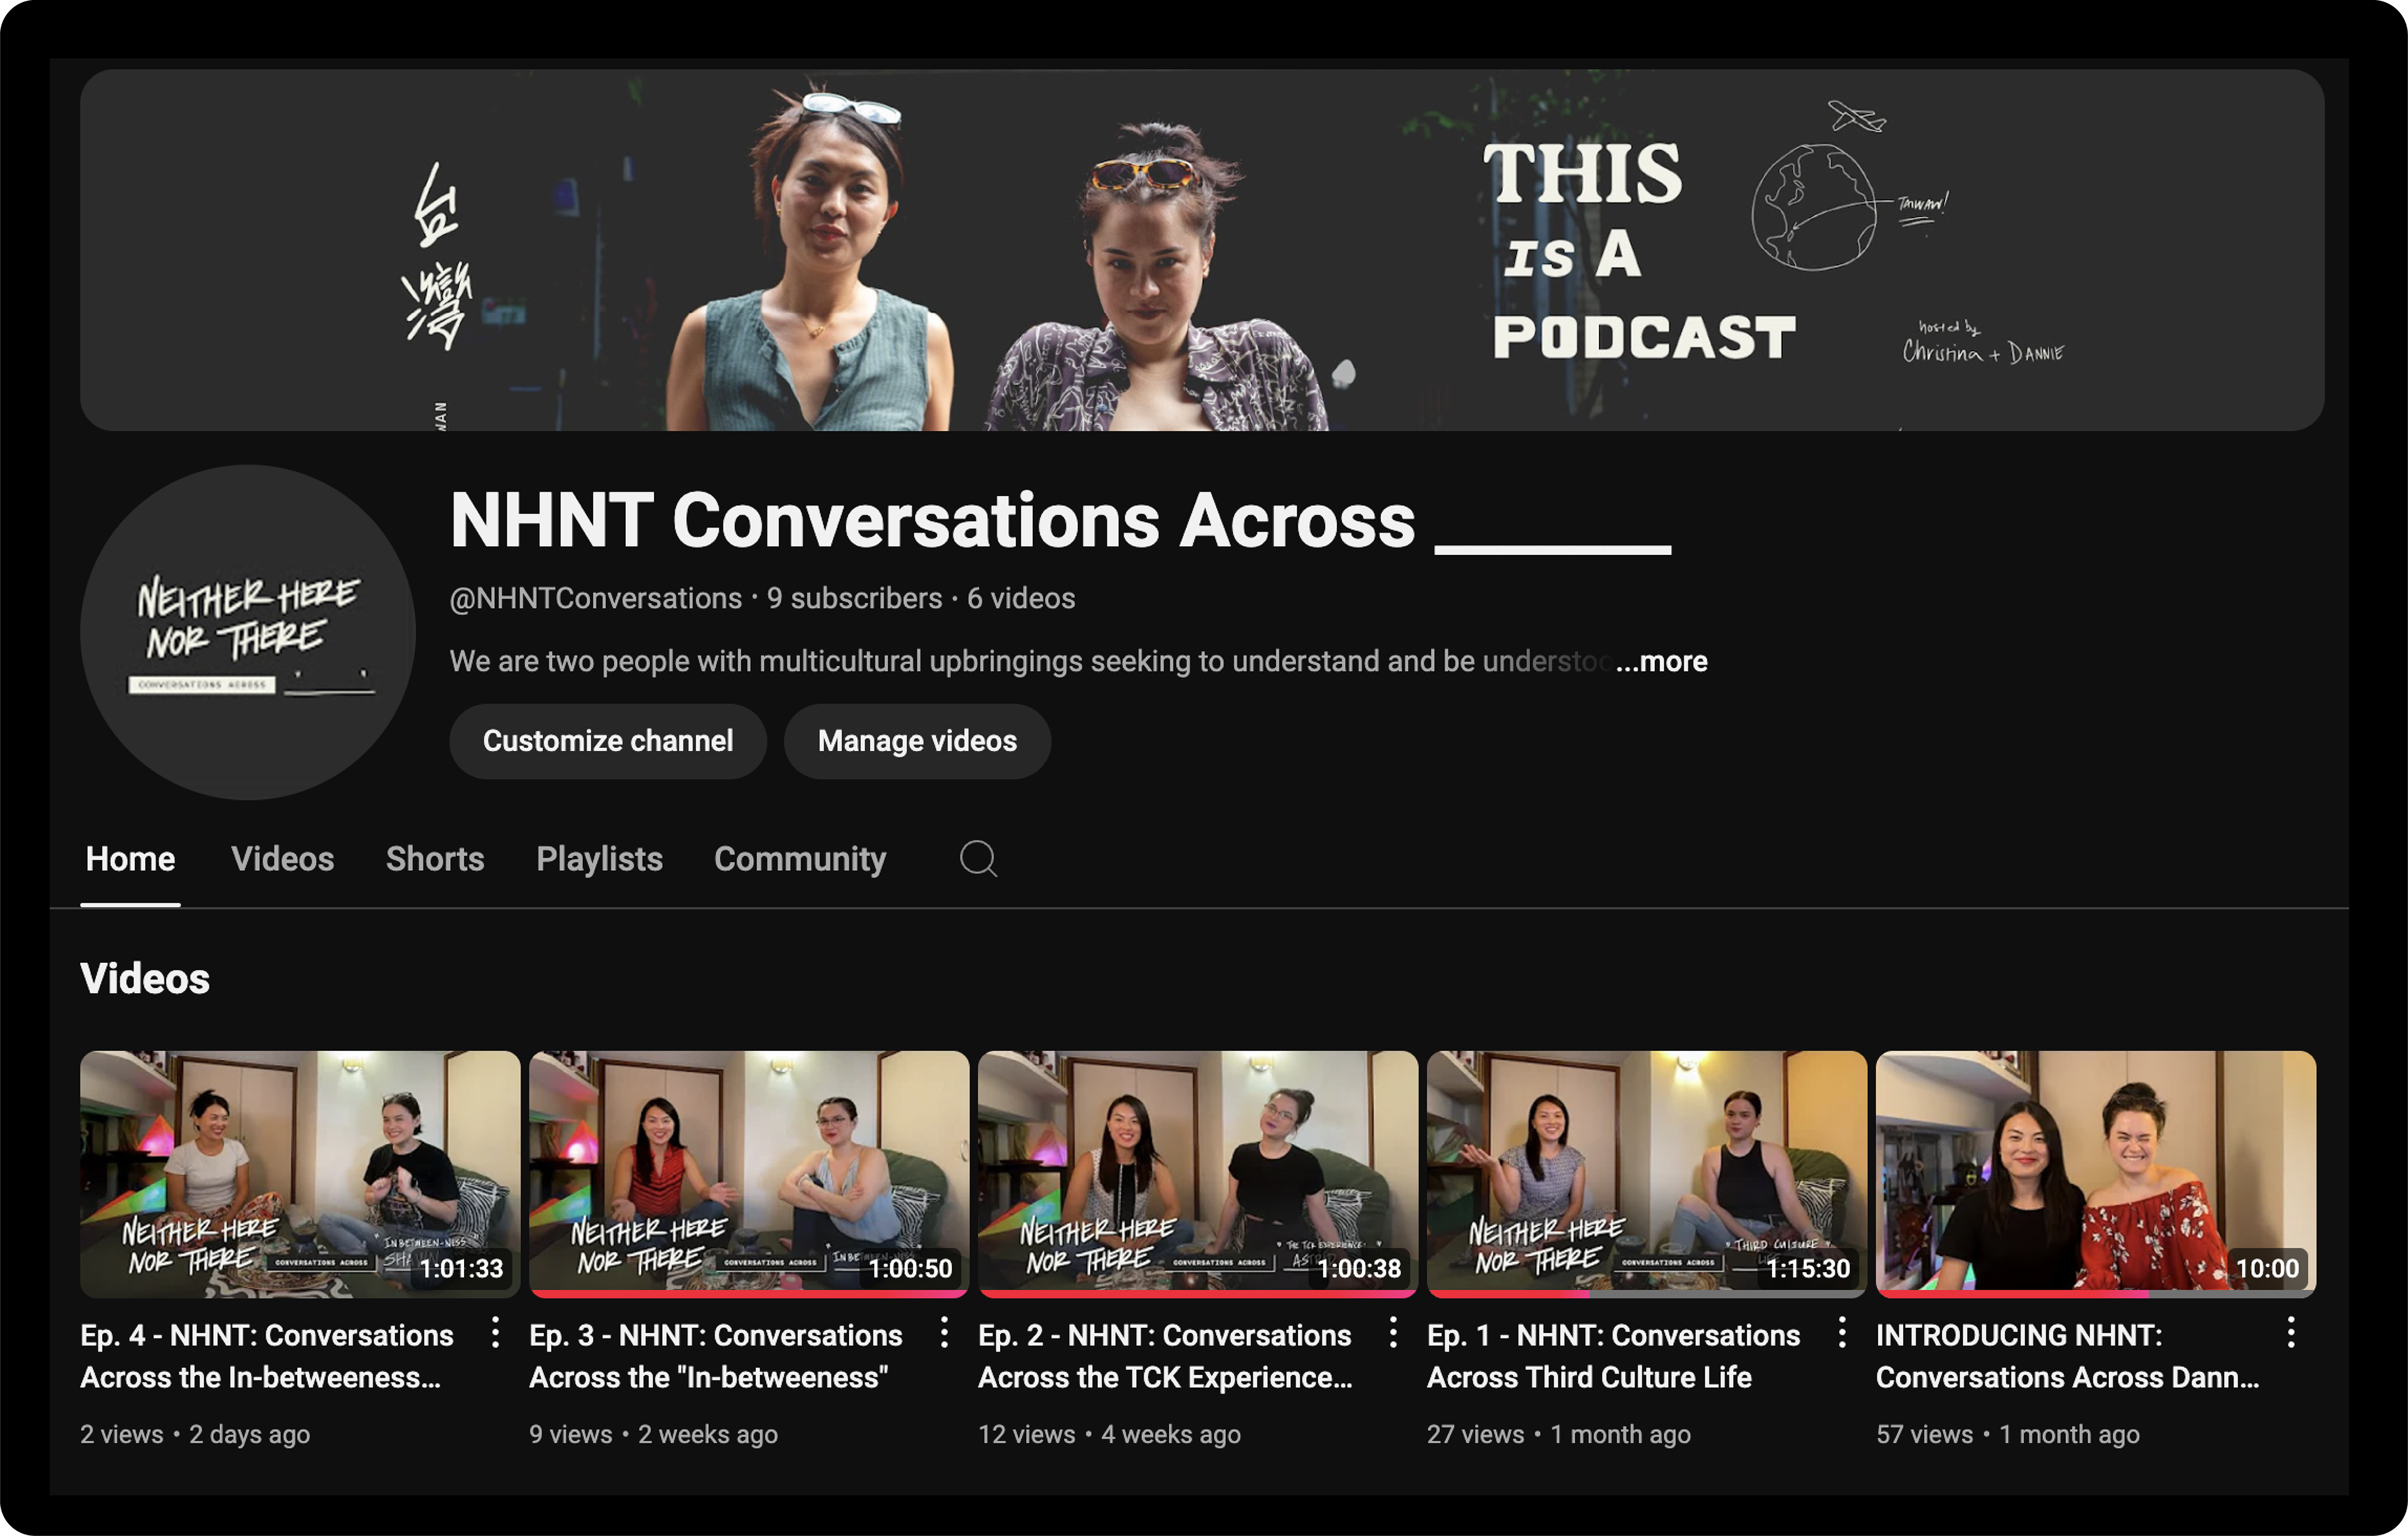Open INTRODUCING NHNT video title
The image size is (2408, 1536).
[x=2068, y=1356]
